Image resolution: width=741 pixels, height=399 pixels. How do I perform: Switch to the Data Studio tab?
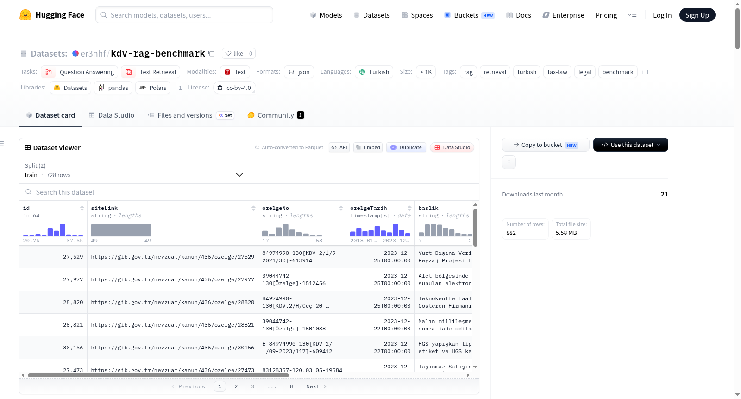click(x=112, y=115)
